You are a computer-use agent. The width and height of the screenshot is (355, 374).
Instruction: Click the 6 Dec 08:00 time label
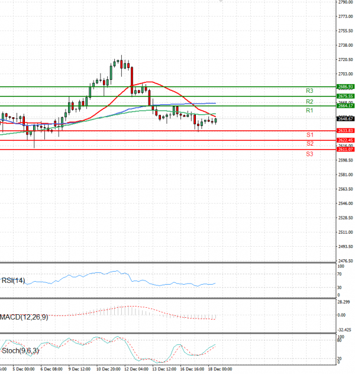pyautogui.click(x=51, y=369)
